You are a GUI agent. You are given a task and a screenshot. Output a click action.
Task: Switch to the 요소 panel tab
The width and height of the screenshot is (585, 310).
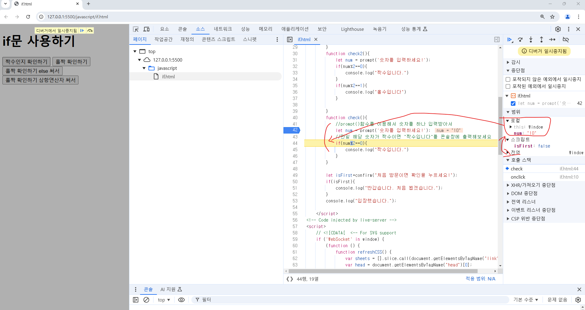pyautogui.click(x=164, y=29)
